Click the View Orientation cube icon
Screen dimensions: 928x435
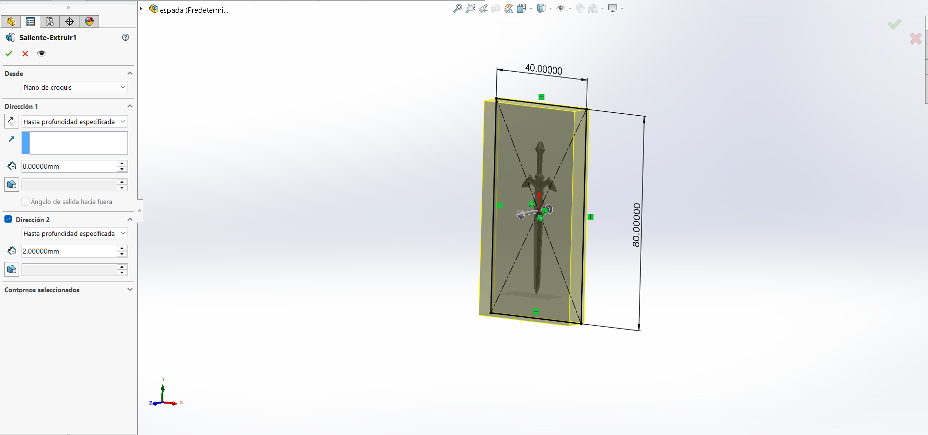tap(521, 8)
